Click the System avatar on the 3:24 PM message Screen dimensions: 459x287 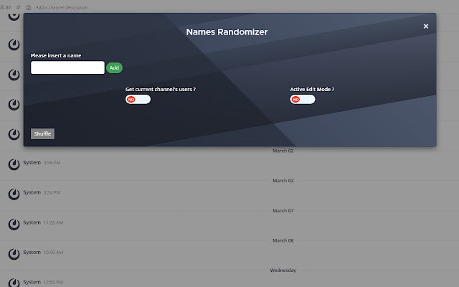(13, 194)
